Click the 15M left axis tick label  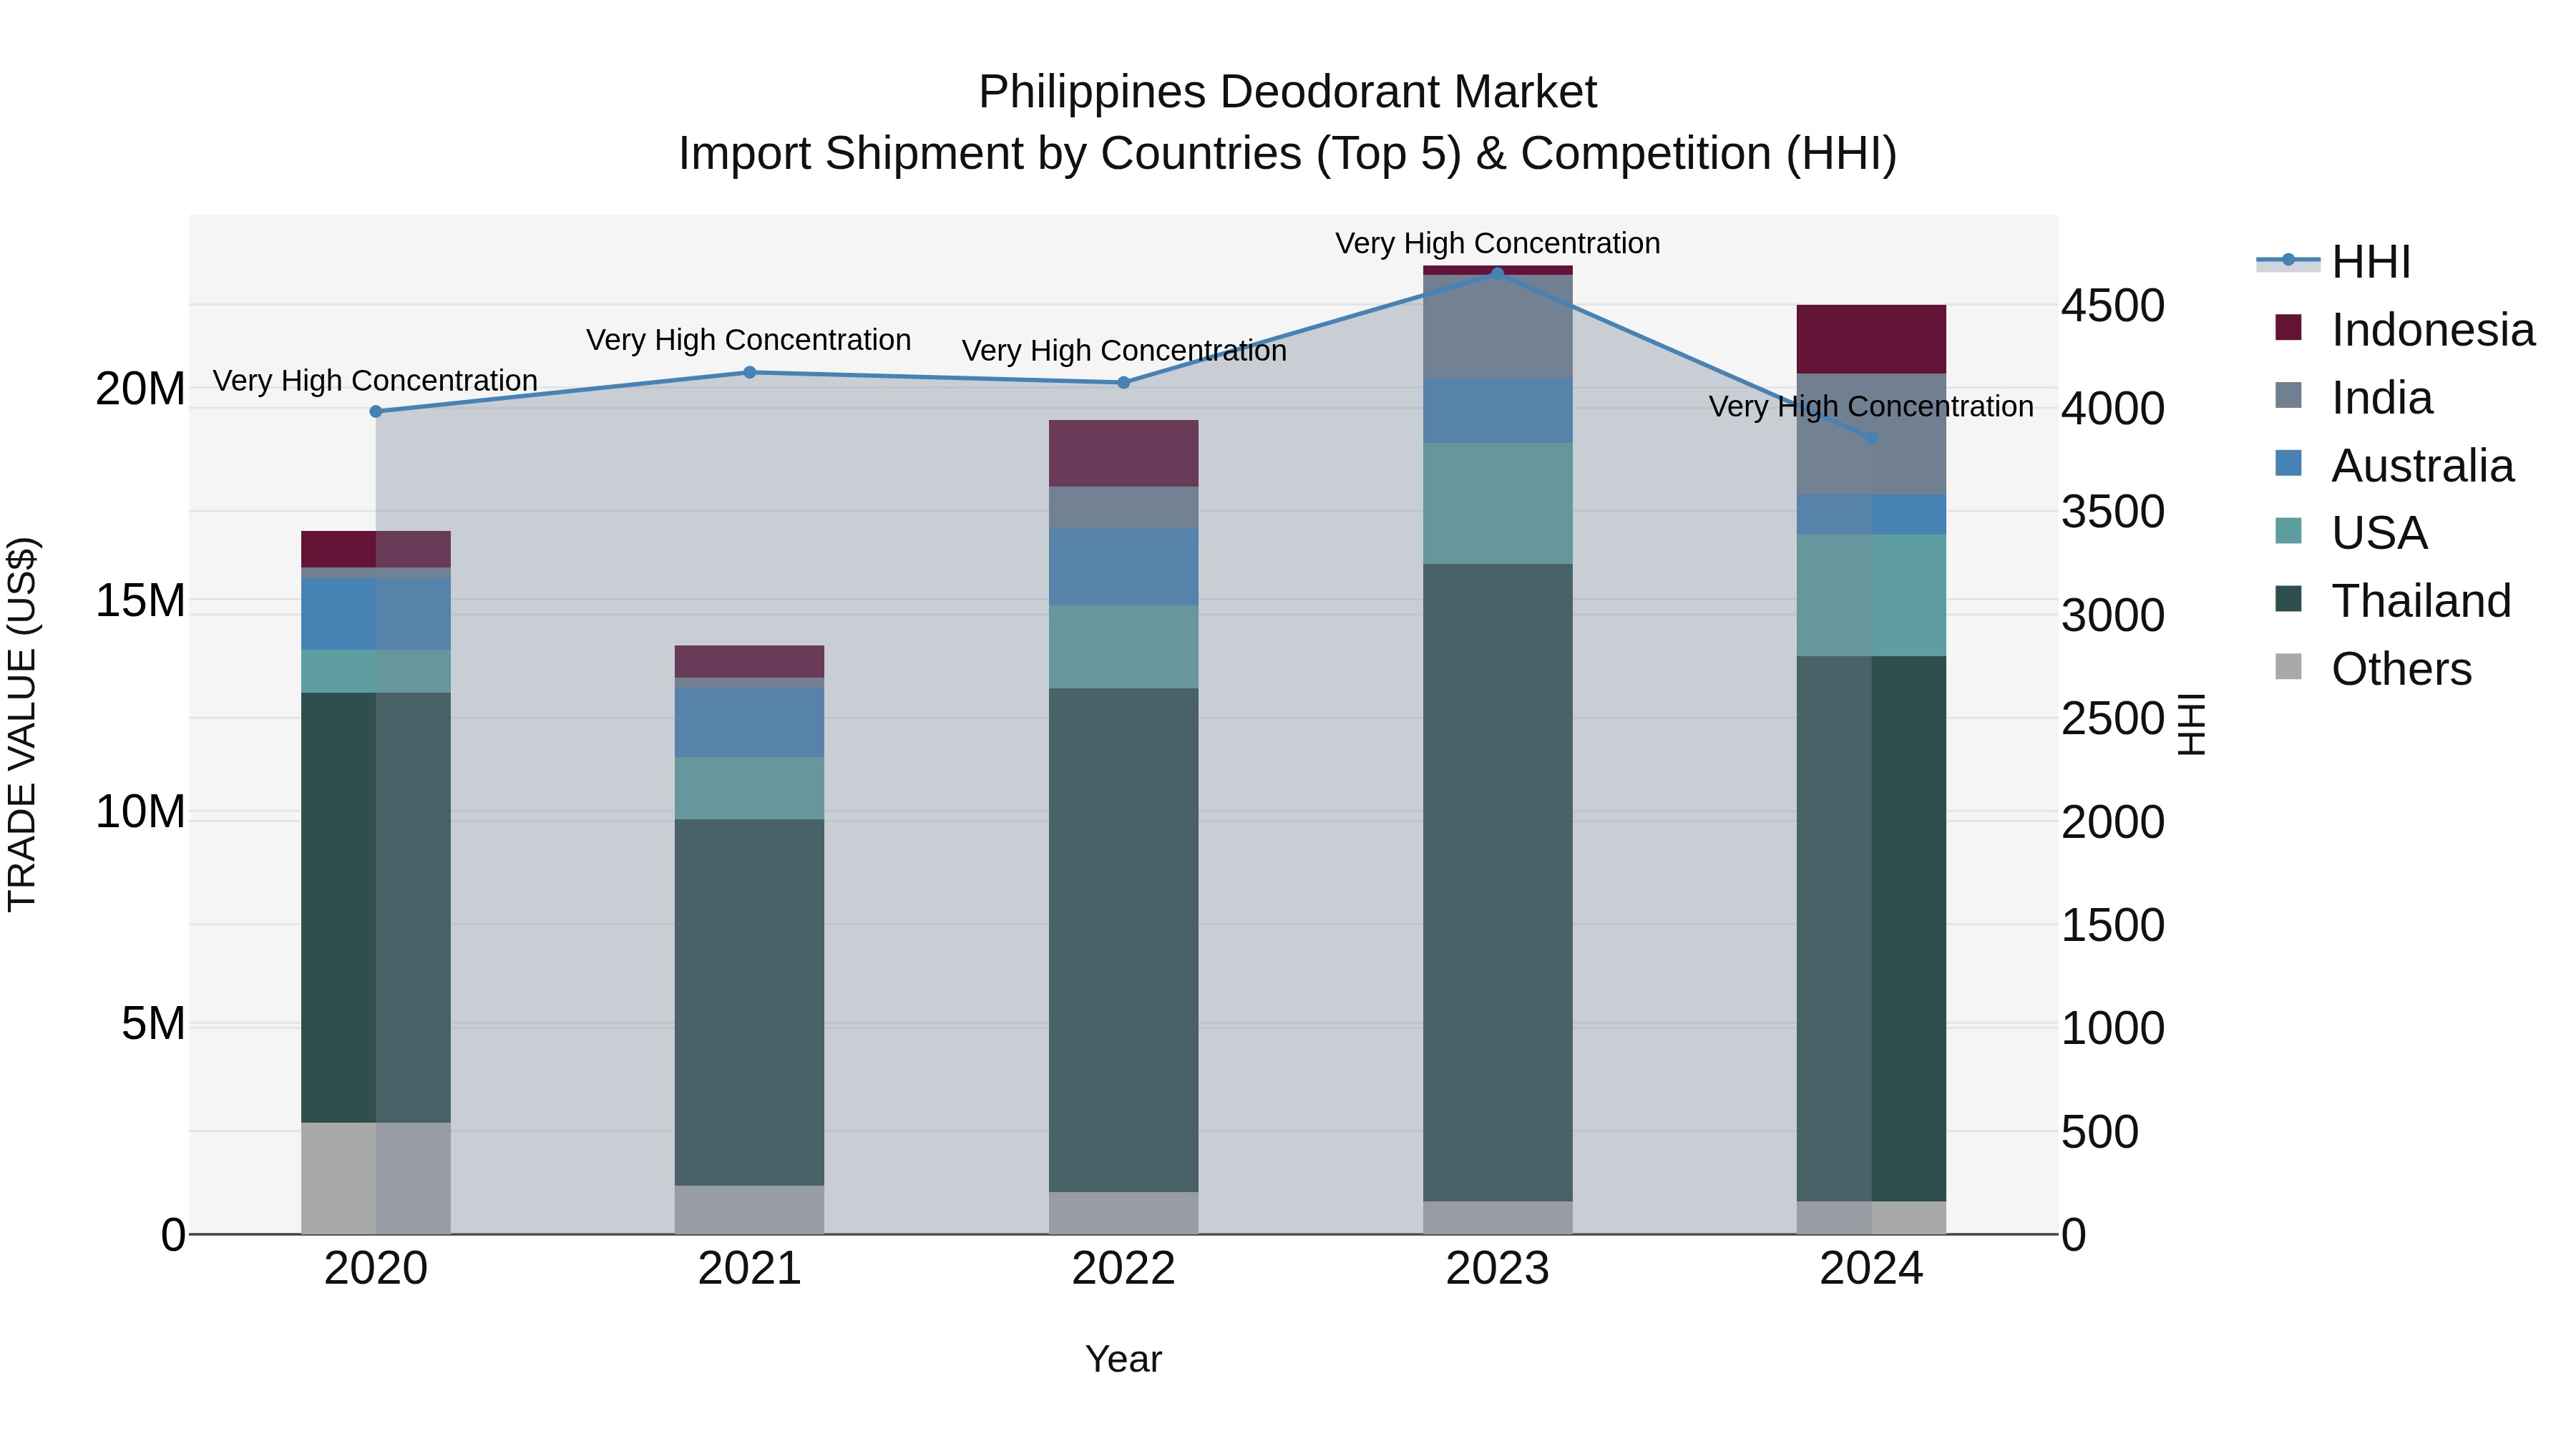pos(141,601)
